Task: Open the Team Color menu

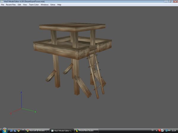Action: point(34,5)
